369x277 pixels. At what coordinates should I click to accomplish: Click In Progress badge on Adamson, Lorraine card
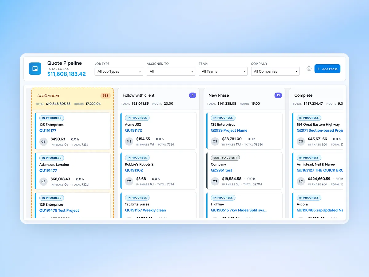[51, 158]
